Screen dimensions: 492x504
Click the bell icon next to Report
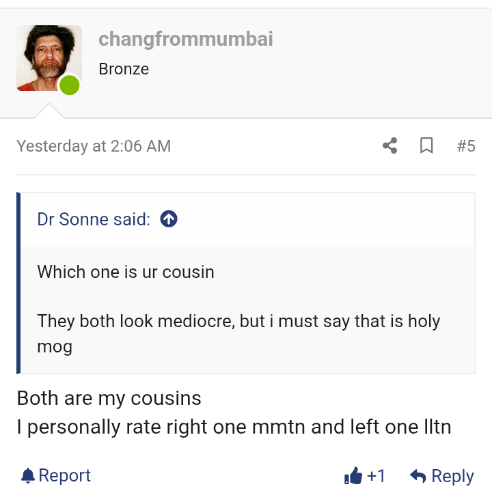(27, 475)
